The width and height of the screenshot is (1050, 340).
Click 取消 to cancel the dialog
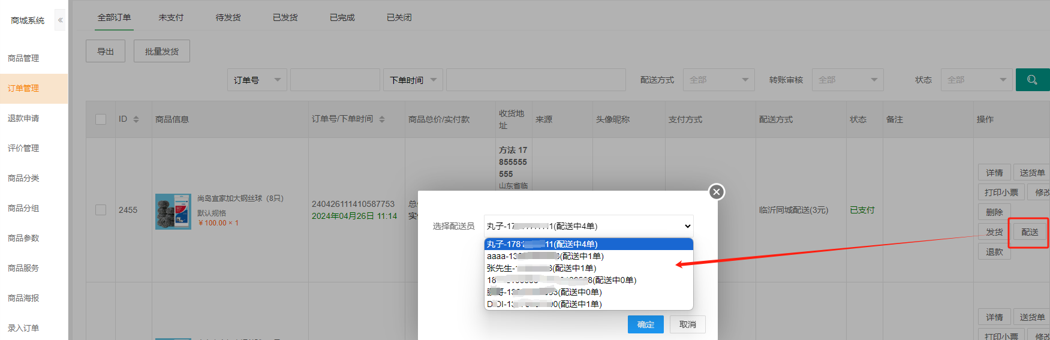(687, 324)
